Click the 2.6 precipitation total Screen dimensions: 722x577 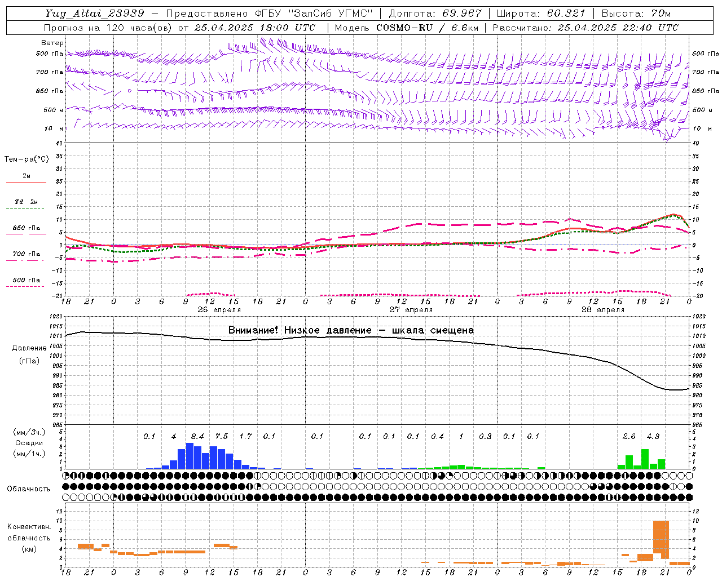point(629,436)
